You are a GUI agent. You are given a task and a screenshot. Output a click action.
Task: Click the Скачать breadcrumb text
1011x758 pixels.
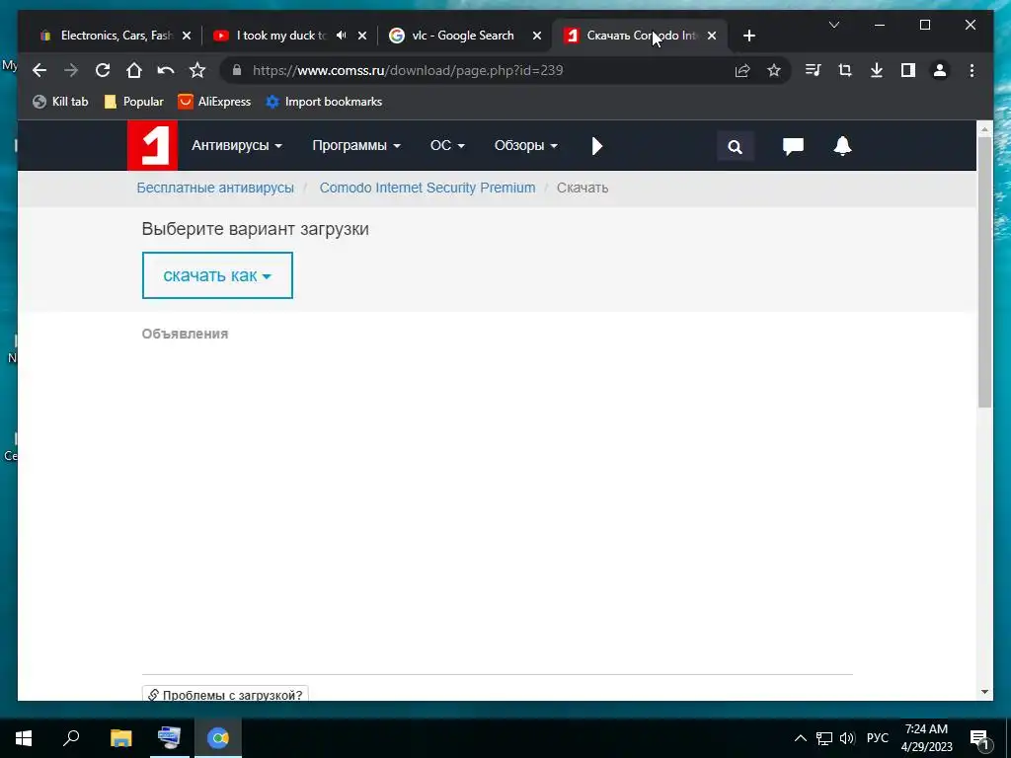pos(583,188)
